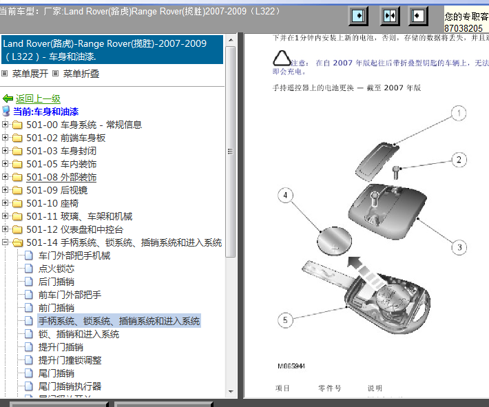Open the 点火锁芯 document
Screen dimensions: 489x407
click(56, 269)
